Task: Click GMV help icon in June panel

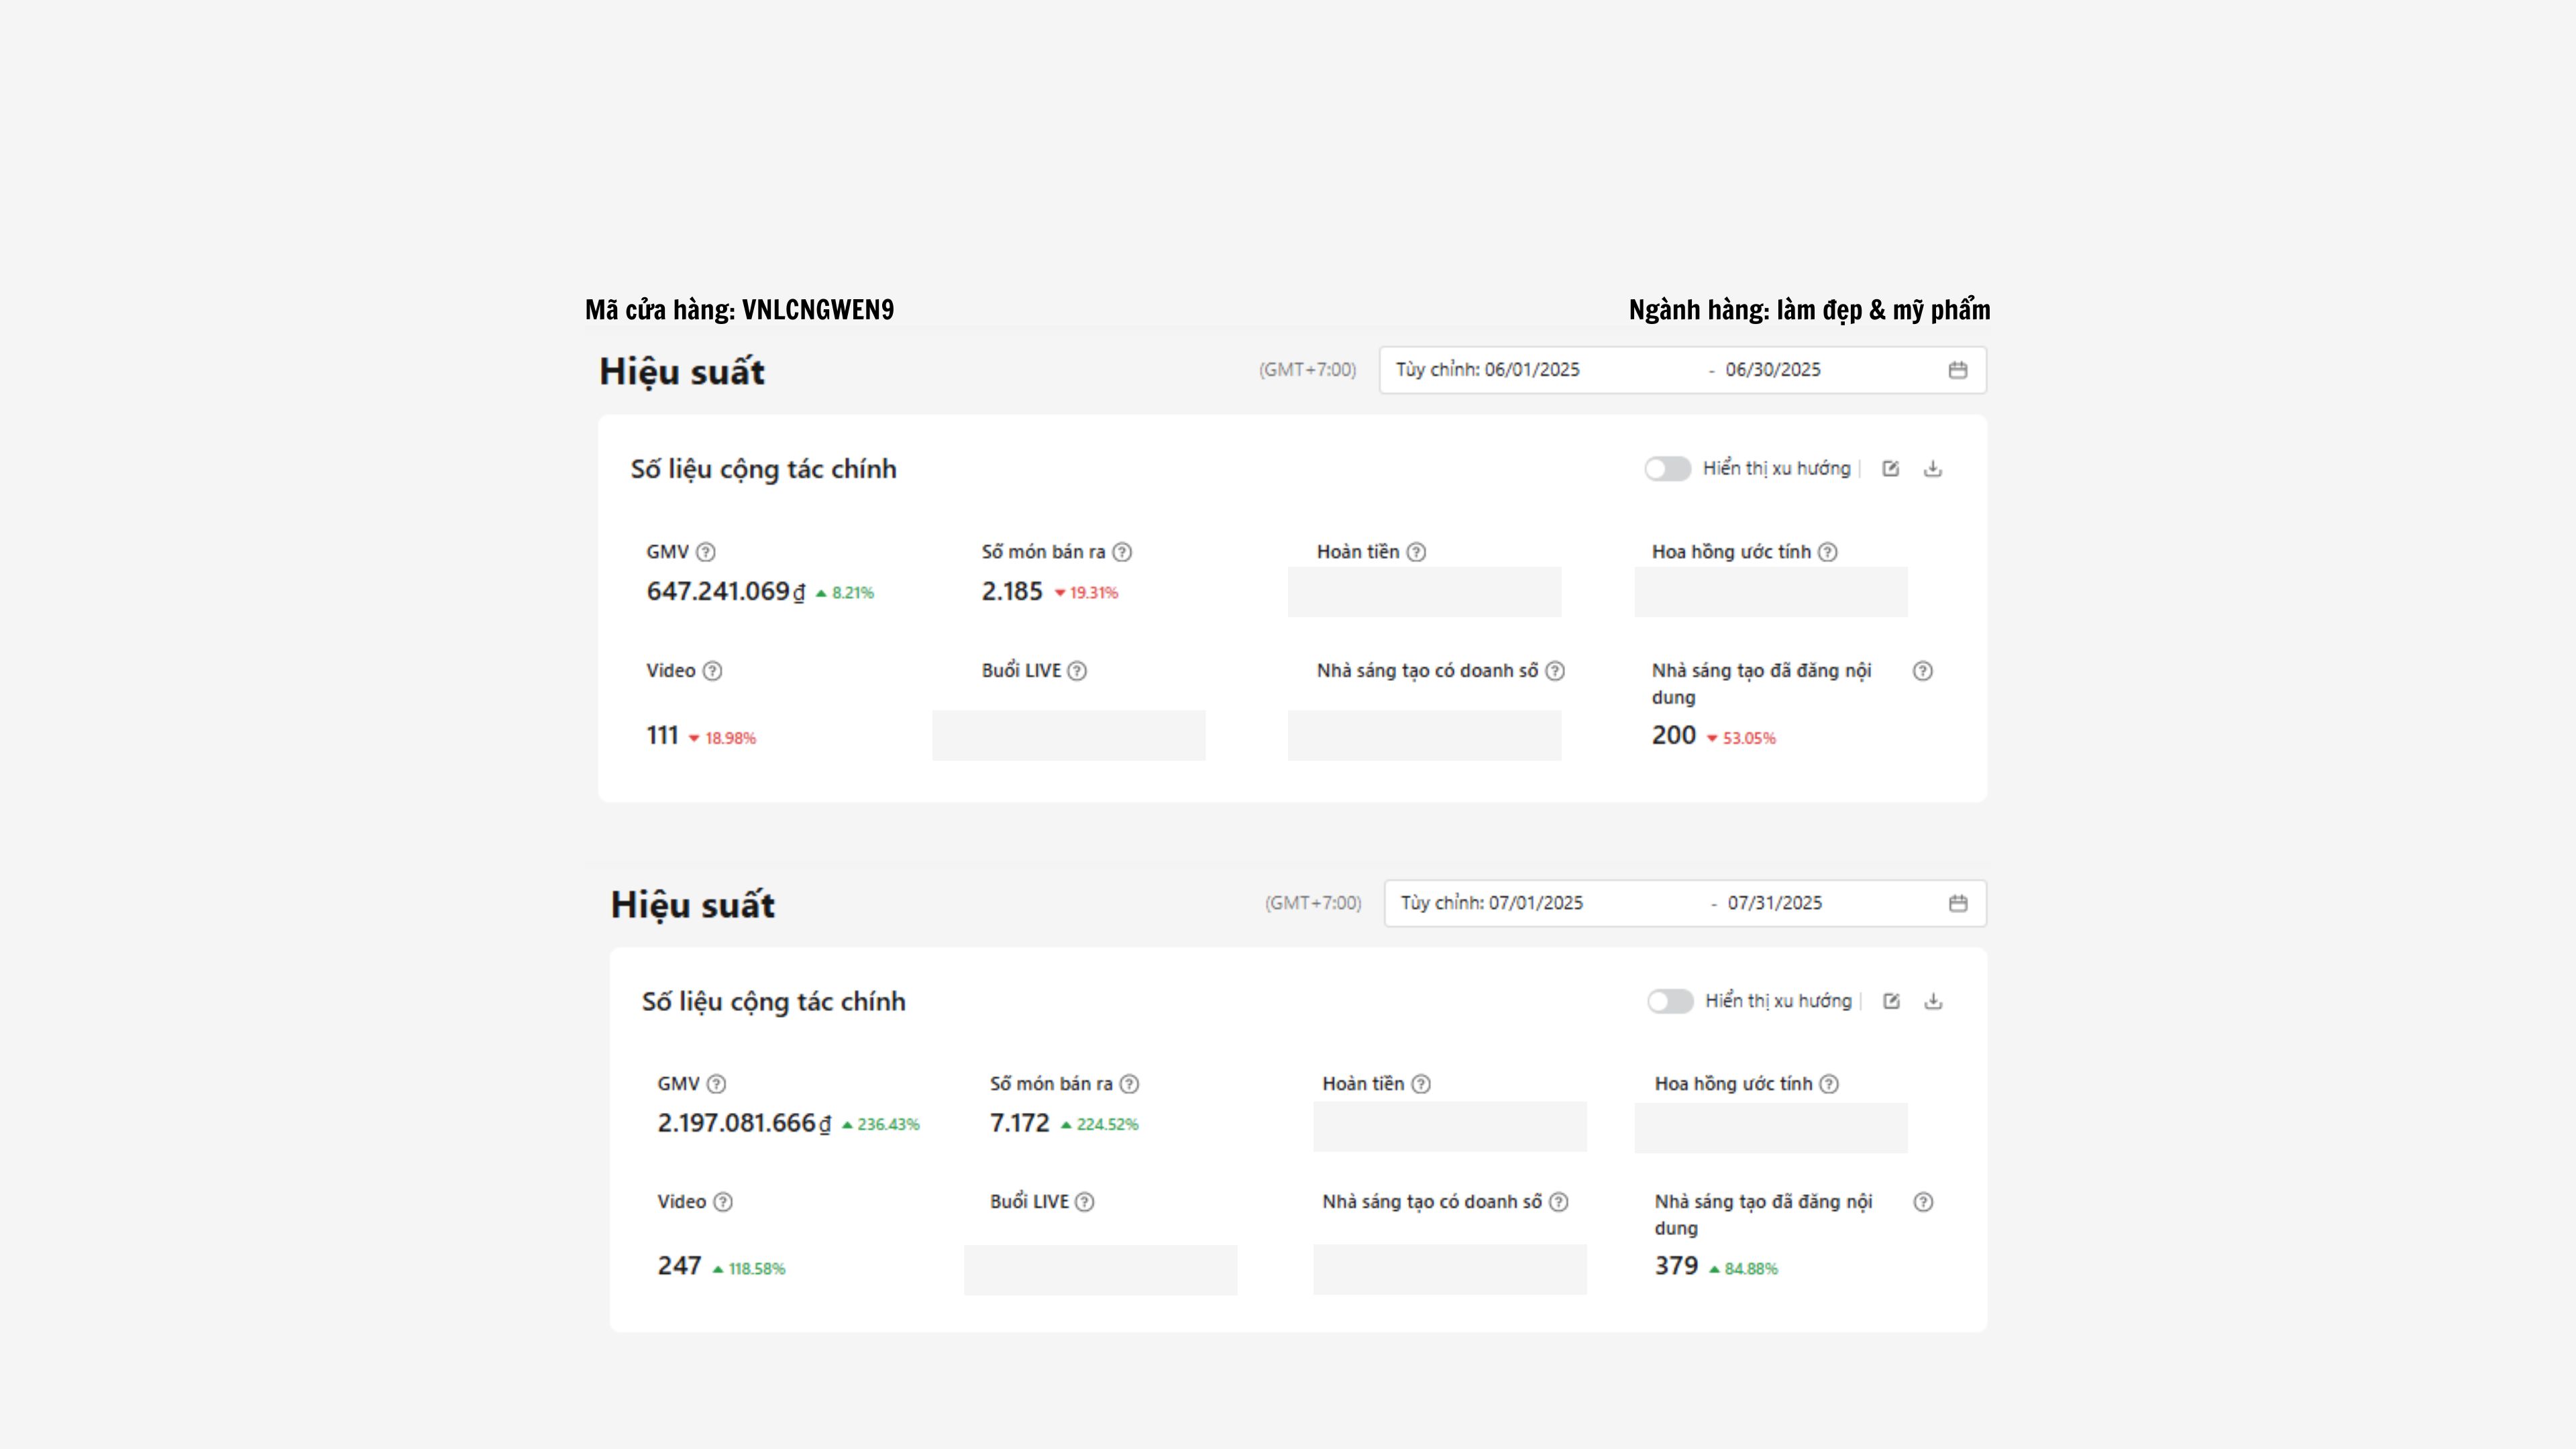Action: coord(705,552)
